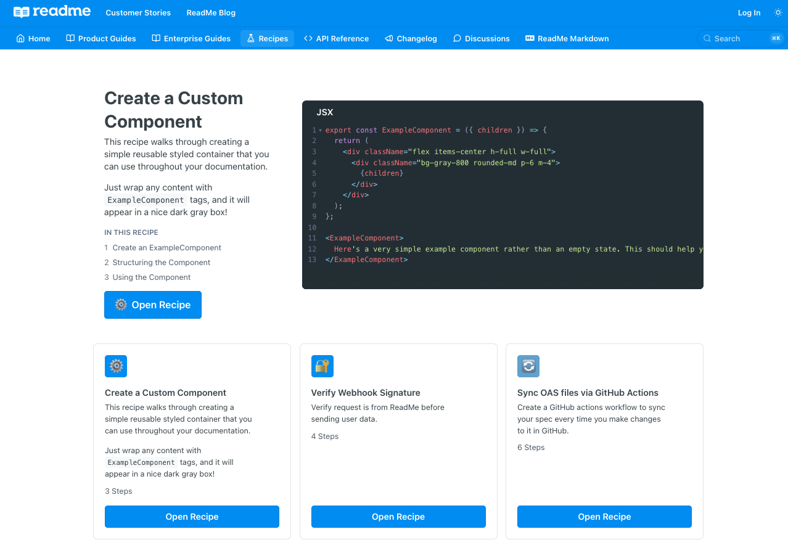Select step 2 Structuring the Component

click(x=157, y=262)
